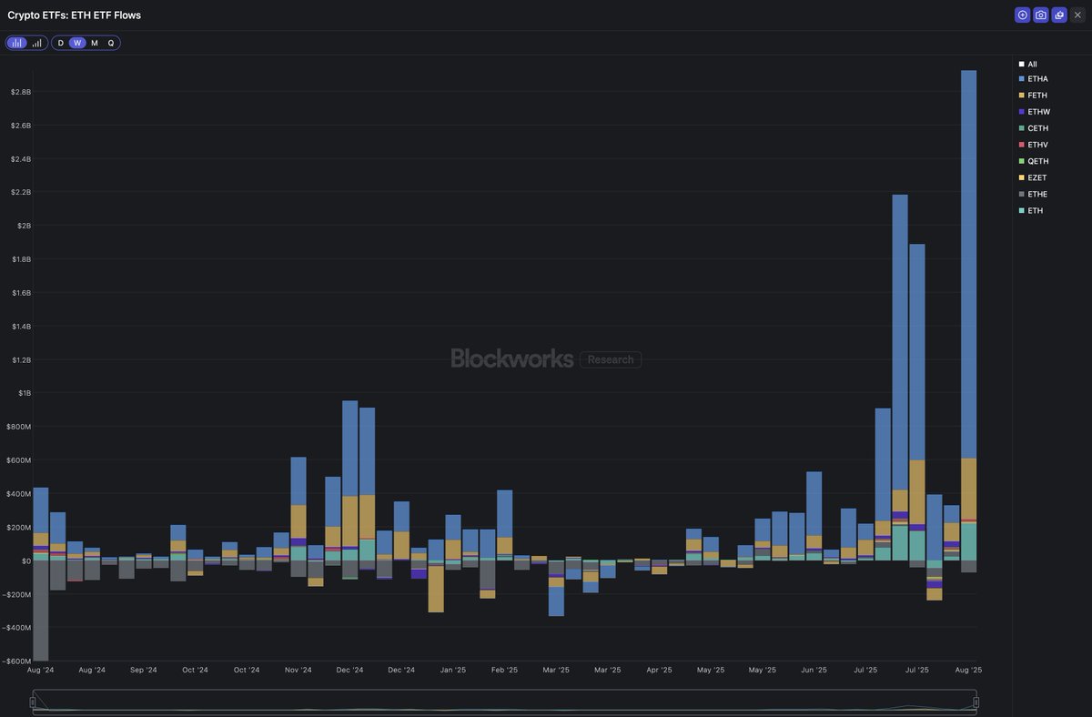Click the ETHW purple legend marker

pos(1023,111)
